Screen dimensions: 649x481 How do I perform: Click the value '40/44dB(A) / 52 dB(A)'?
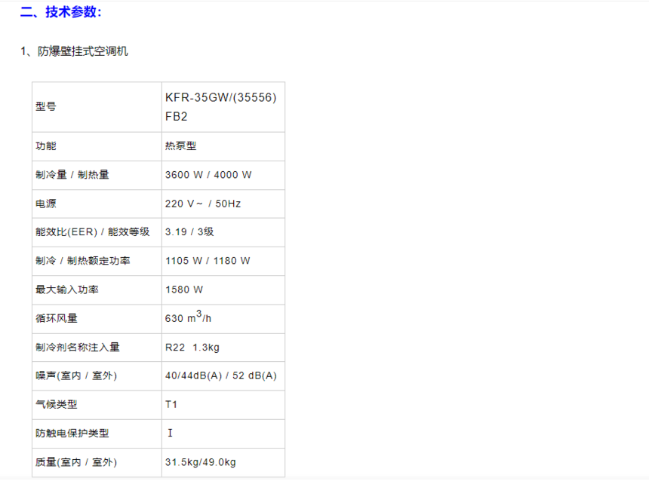(x=220, y=376)
